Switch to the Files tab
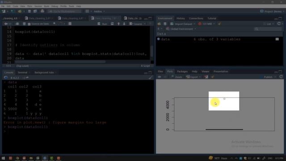The height and width of the screenshot is (161, 286). click(160, 72)
